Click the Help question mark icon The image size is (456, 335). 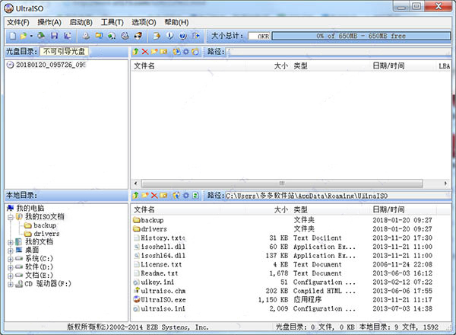pos(183,36)
